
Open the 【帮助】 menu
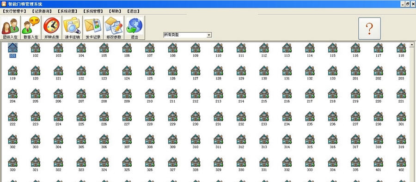pyautogui.click(x=115, y=11)
